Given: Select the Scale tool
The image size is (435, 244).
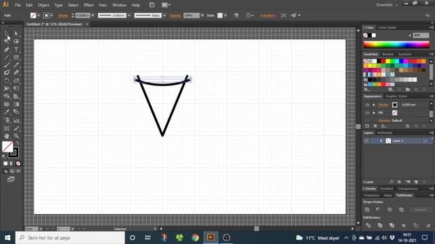Looking at the screenshot, I should click(x=16, y=81).
